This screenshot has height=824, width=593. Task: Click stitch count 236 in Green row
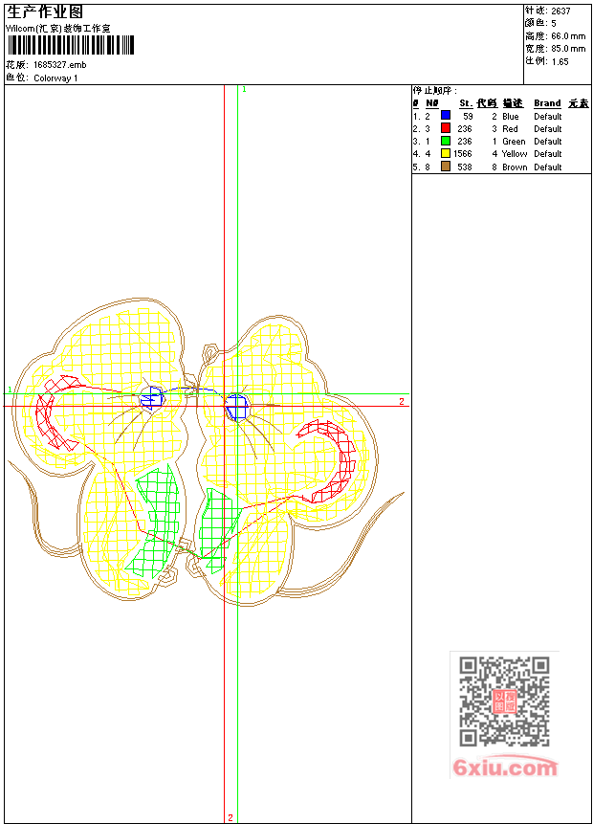click(x=465, y=142)
